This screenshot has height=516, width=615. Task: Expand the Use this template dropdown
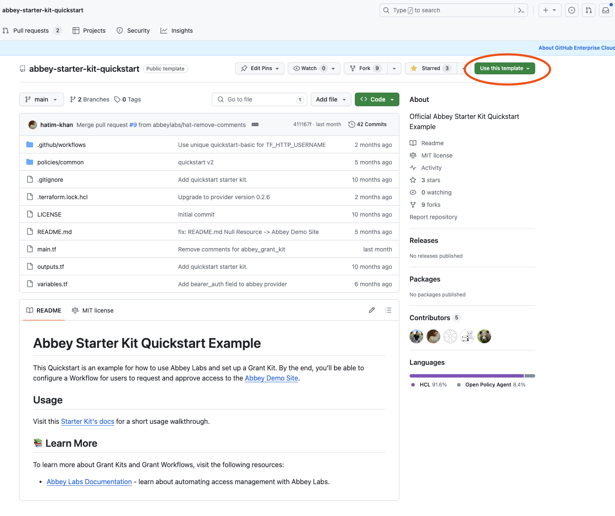click(504, 68)
